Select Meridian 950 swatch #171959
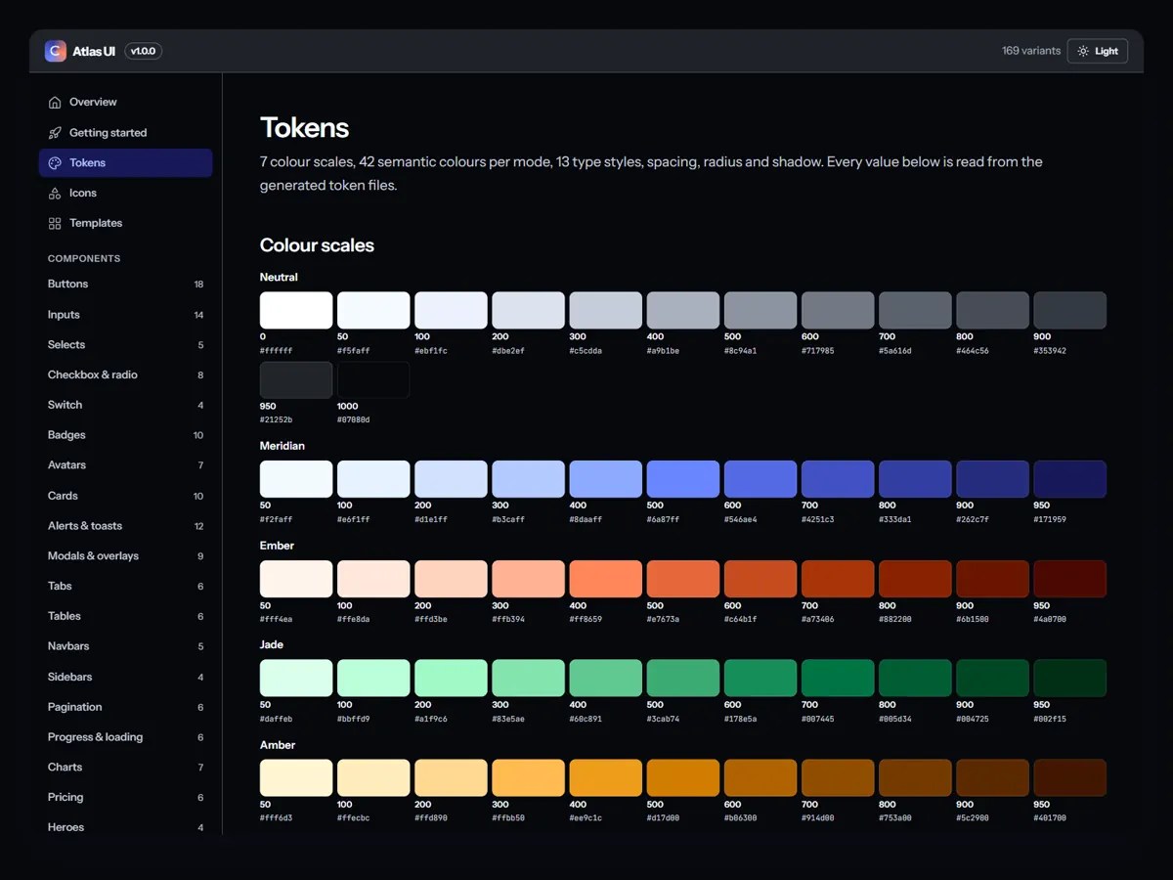The image size is (1173, 880). coord(1069,479)
